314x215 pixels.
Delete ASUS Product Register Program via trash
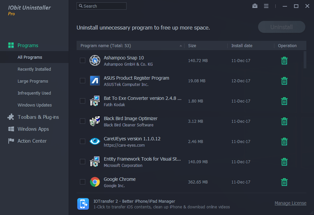(x=284, y=81)
